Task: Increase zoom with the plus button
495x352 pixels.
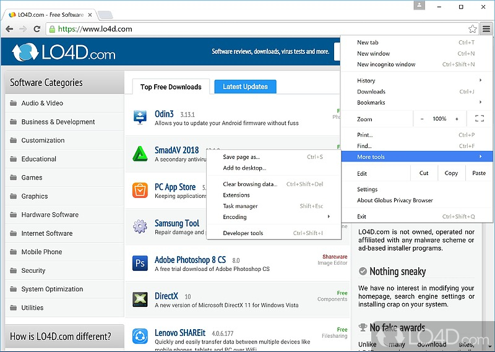Action: [457, 119]
